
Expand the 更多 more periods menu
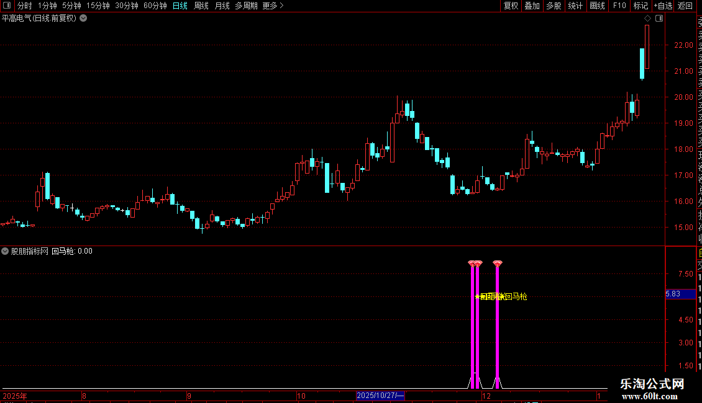pyautogui.click(x=273, y=6)
